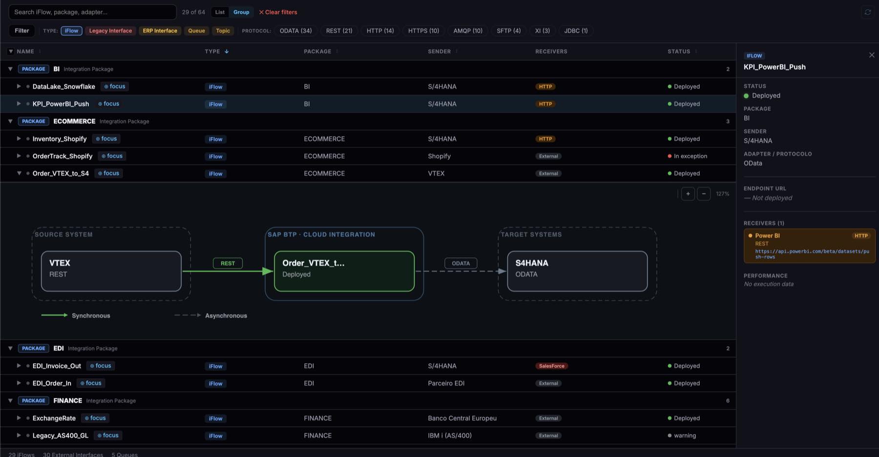Zoom in the flow diagram with plus

click(688, 194)
